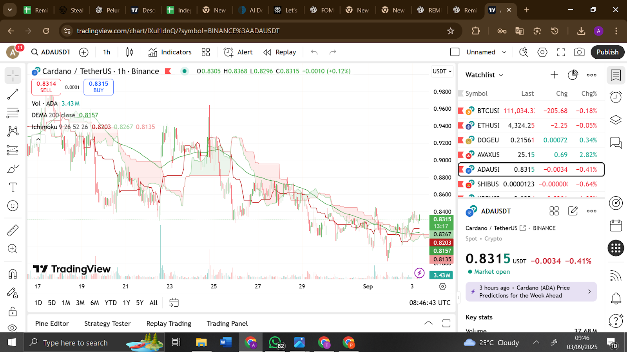Click the Go to date calendar icon
This screenshot has height=352, width=627.
(174, 302)
